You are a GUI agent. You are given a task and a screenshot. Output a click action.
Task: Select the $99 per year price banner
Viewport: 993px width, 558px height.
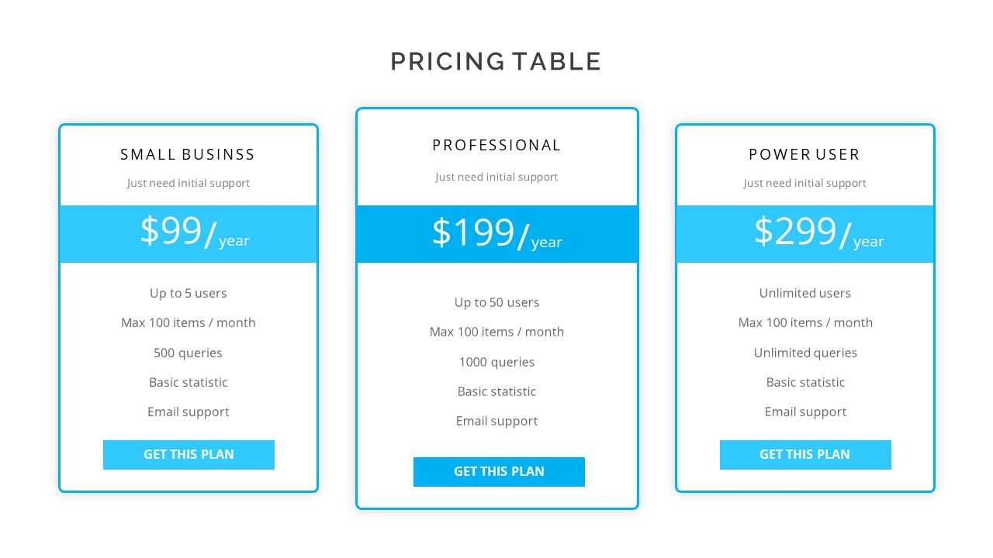point(189,233)
